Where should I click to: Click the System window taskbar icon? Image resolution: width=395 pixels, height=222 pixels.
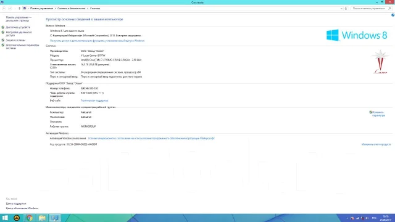tap(55, 218)
